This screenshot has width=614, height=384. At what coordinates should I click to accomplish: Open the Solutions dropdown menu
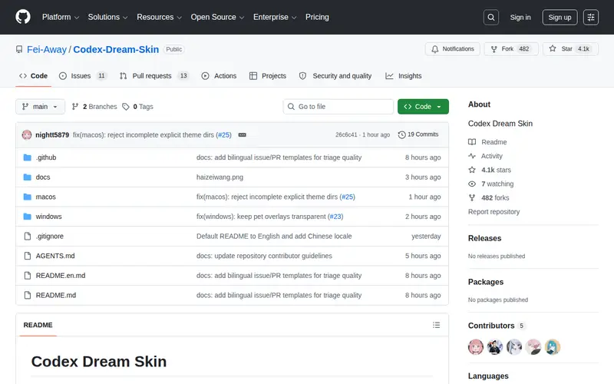point(107,17)
